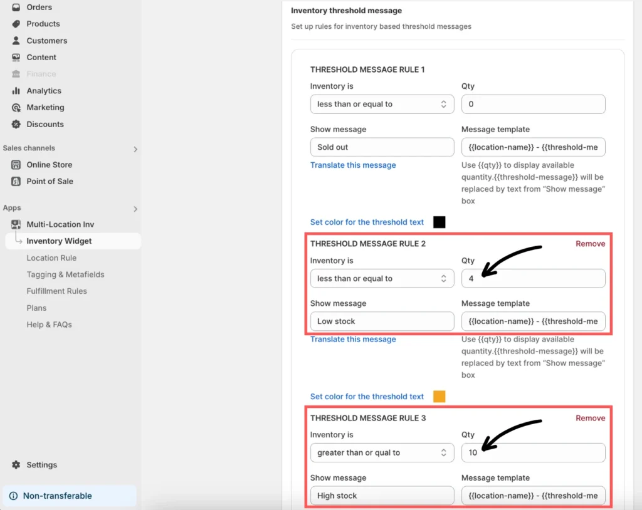642x510 pixels.
Task: Click the Marketing target icon
Action: point(16,108)
